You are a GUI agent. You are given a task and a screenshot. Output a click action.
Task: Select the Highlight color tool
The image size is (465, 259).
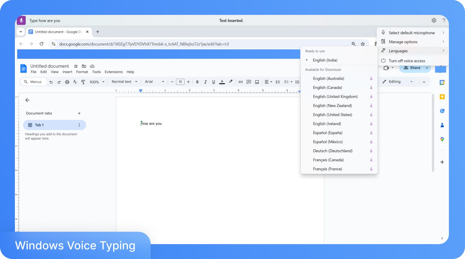click(x=231, y=81)
